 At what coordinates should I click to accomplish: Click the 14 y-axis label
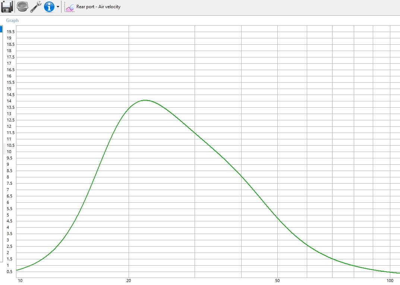tap(9, 101)
